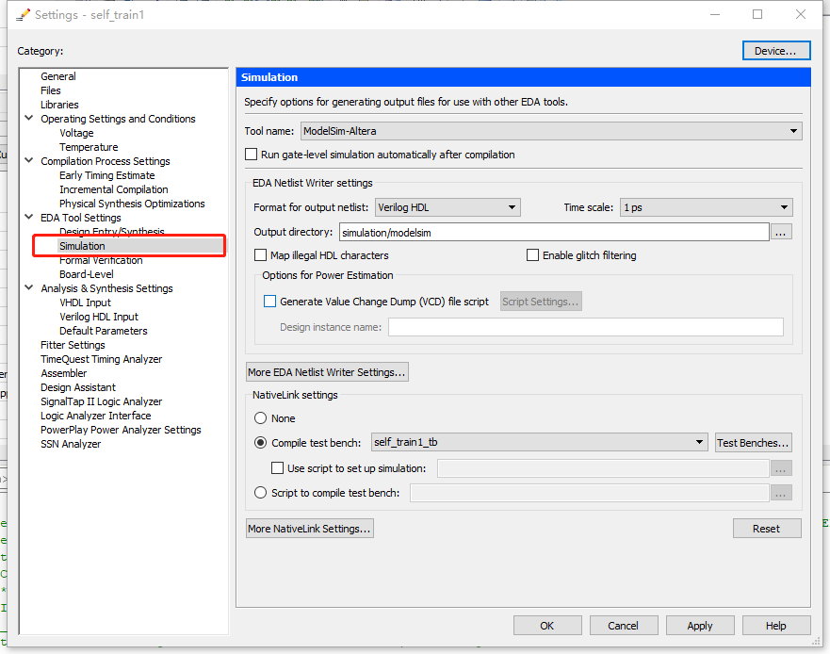830x654 pixels.
Task: Browse for the output directory
Action: tap(781, 232)
